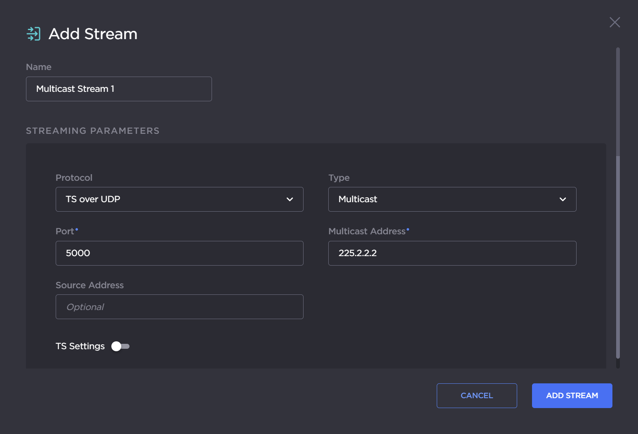
Task: Click the blue ADD STREAM button
Action: click(x=572, y=396)
